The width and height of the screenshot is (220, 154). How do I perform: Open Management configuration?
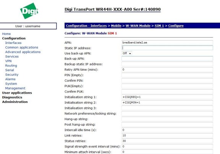[15, 88]
